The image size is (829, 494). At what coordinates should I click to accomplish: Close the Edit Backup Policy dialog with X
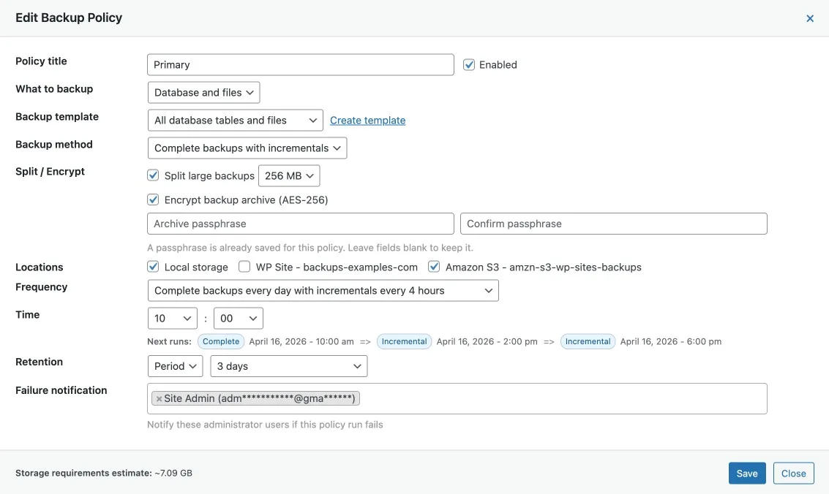810,18
